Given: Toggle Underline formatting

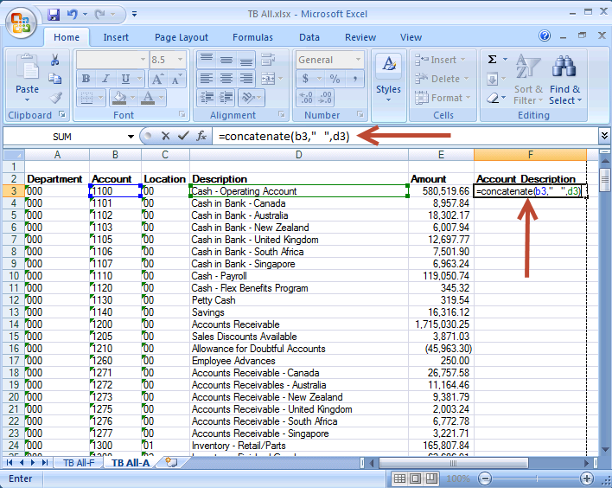Looking at the screenshot, I should 125,79.
